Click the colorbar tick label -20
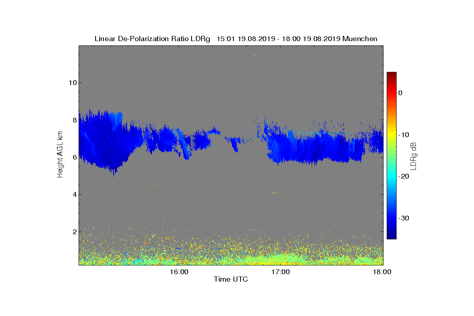 [x=403, y=177]
